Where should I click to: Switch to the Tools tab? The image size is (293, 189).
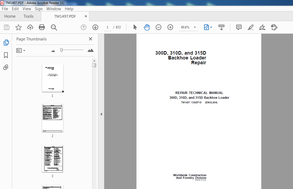click(28, 16)
